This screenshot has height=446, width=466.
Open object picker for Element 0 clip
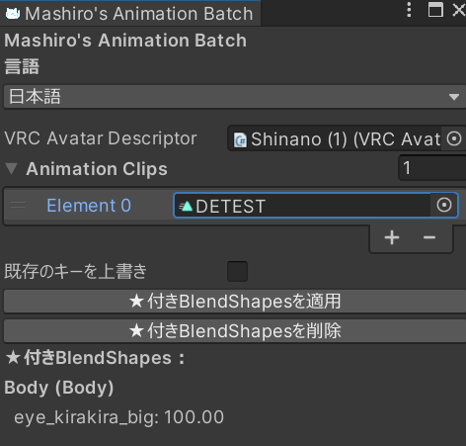(444, 205)
